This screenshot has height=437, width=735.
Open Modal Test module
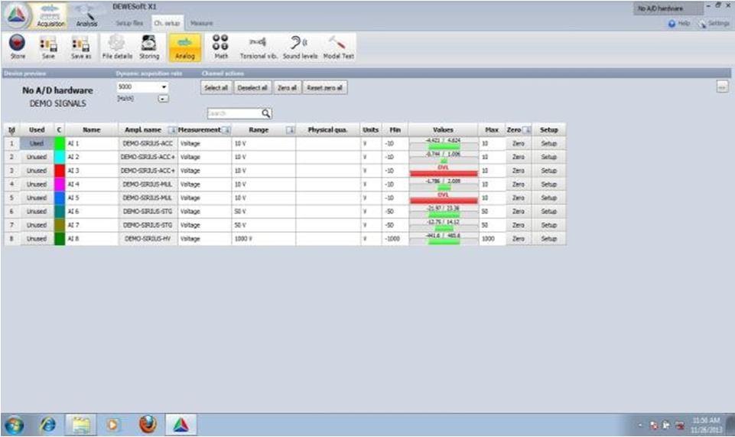click(x=339, y=47)
